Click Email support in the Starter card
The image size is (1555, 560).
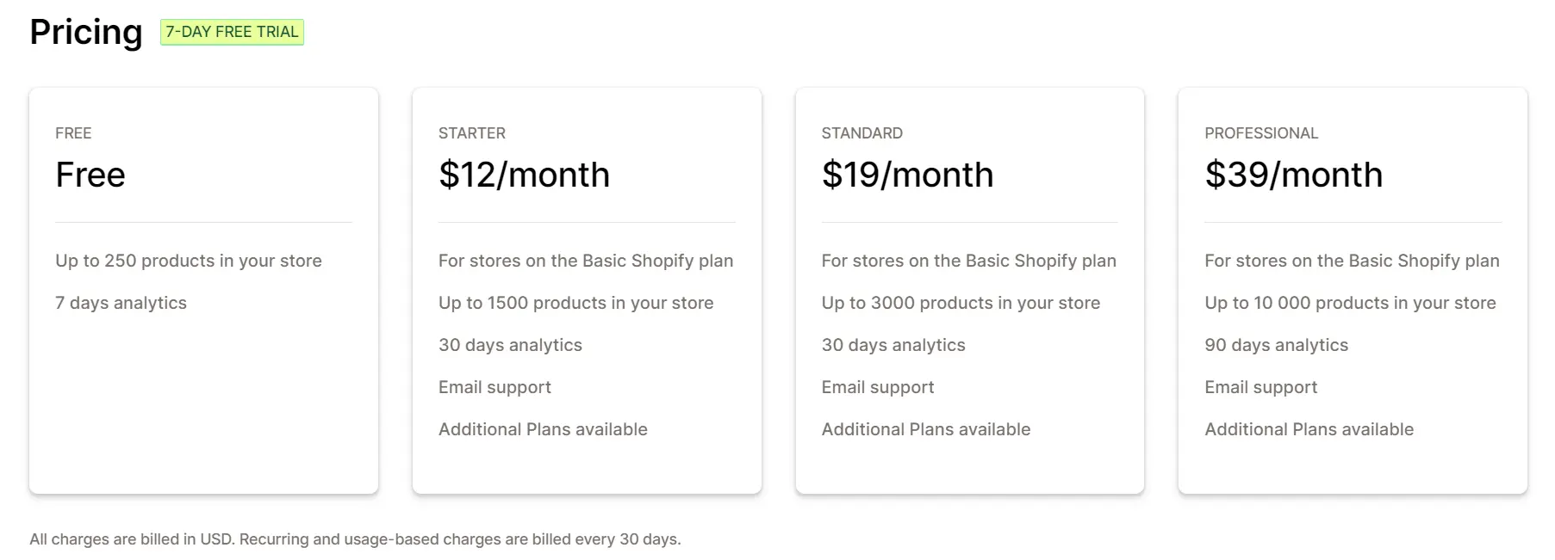pos(494,387)
